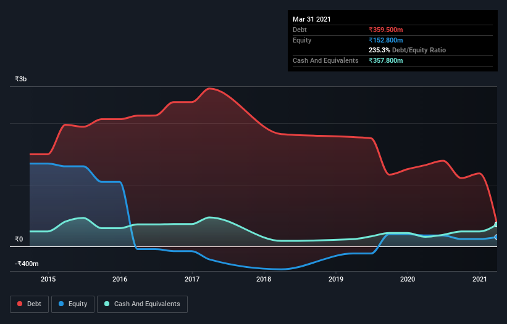
Task: Click the Mar 31 2021 tooltip date
Action: click(312, 19)
